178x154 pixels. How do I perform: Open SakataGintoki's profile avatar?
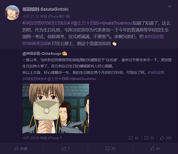click(12, 12)
